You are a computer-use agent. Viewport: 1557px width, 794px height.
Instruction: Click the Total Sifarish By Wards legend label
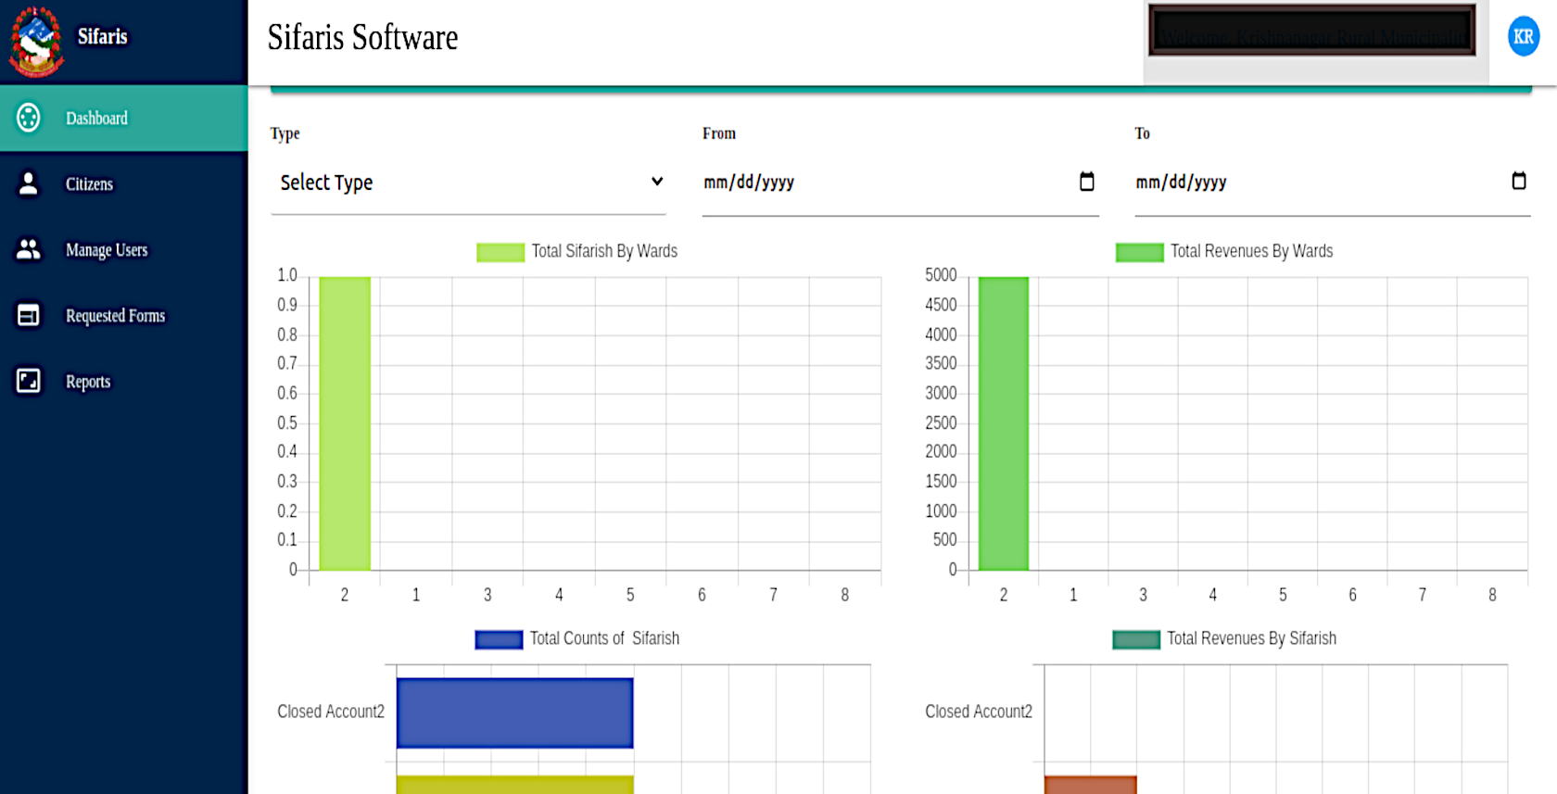tap(604, 251)
